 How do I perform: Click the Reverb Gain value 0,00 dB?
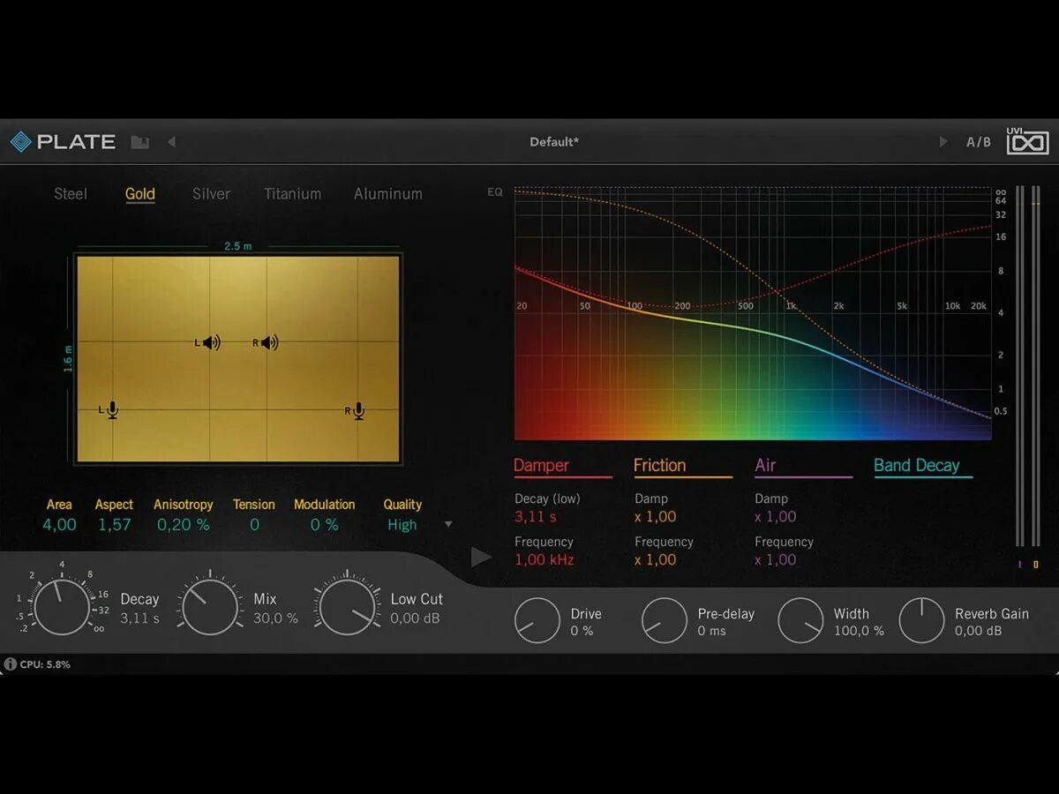979,632
